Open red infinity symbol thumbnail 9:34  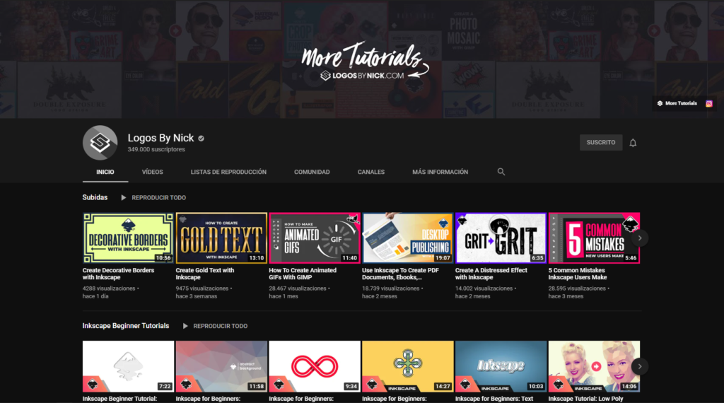[315, 366]
